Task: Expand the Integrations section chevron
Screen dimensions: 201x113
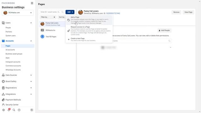Action: pos(31,94)
